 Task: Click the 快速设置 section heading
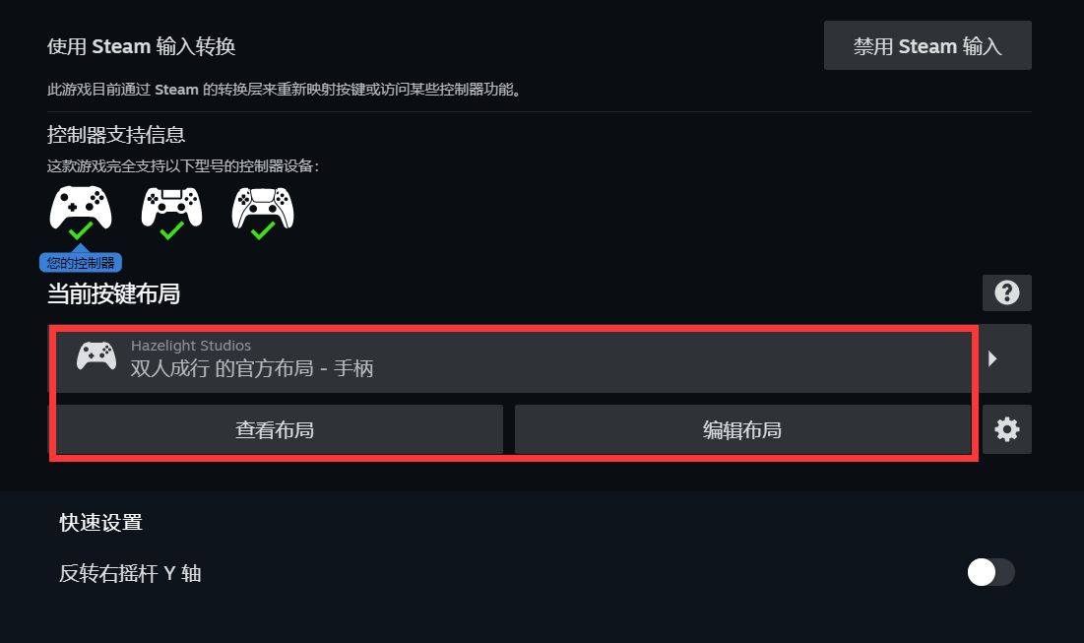(x=101, y=523)
